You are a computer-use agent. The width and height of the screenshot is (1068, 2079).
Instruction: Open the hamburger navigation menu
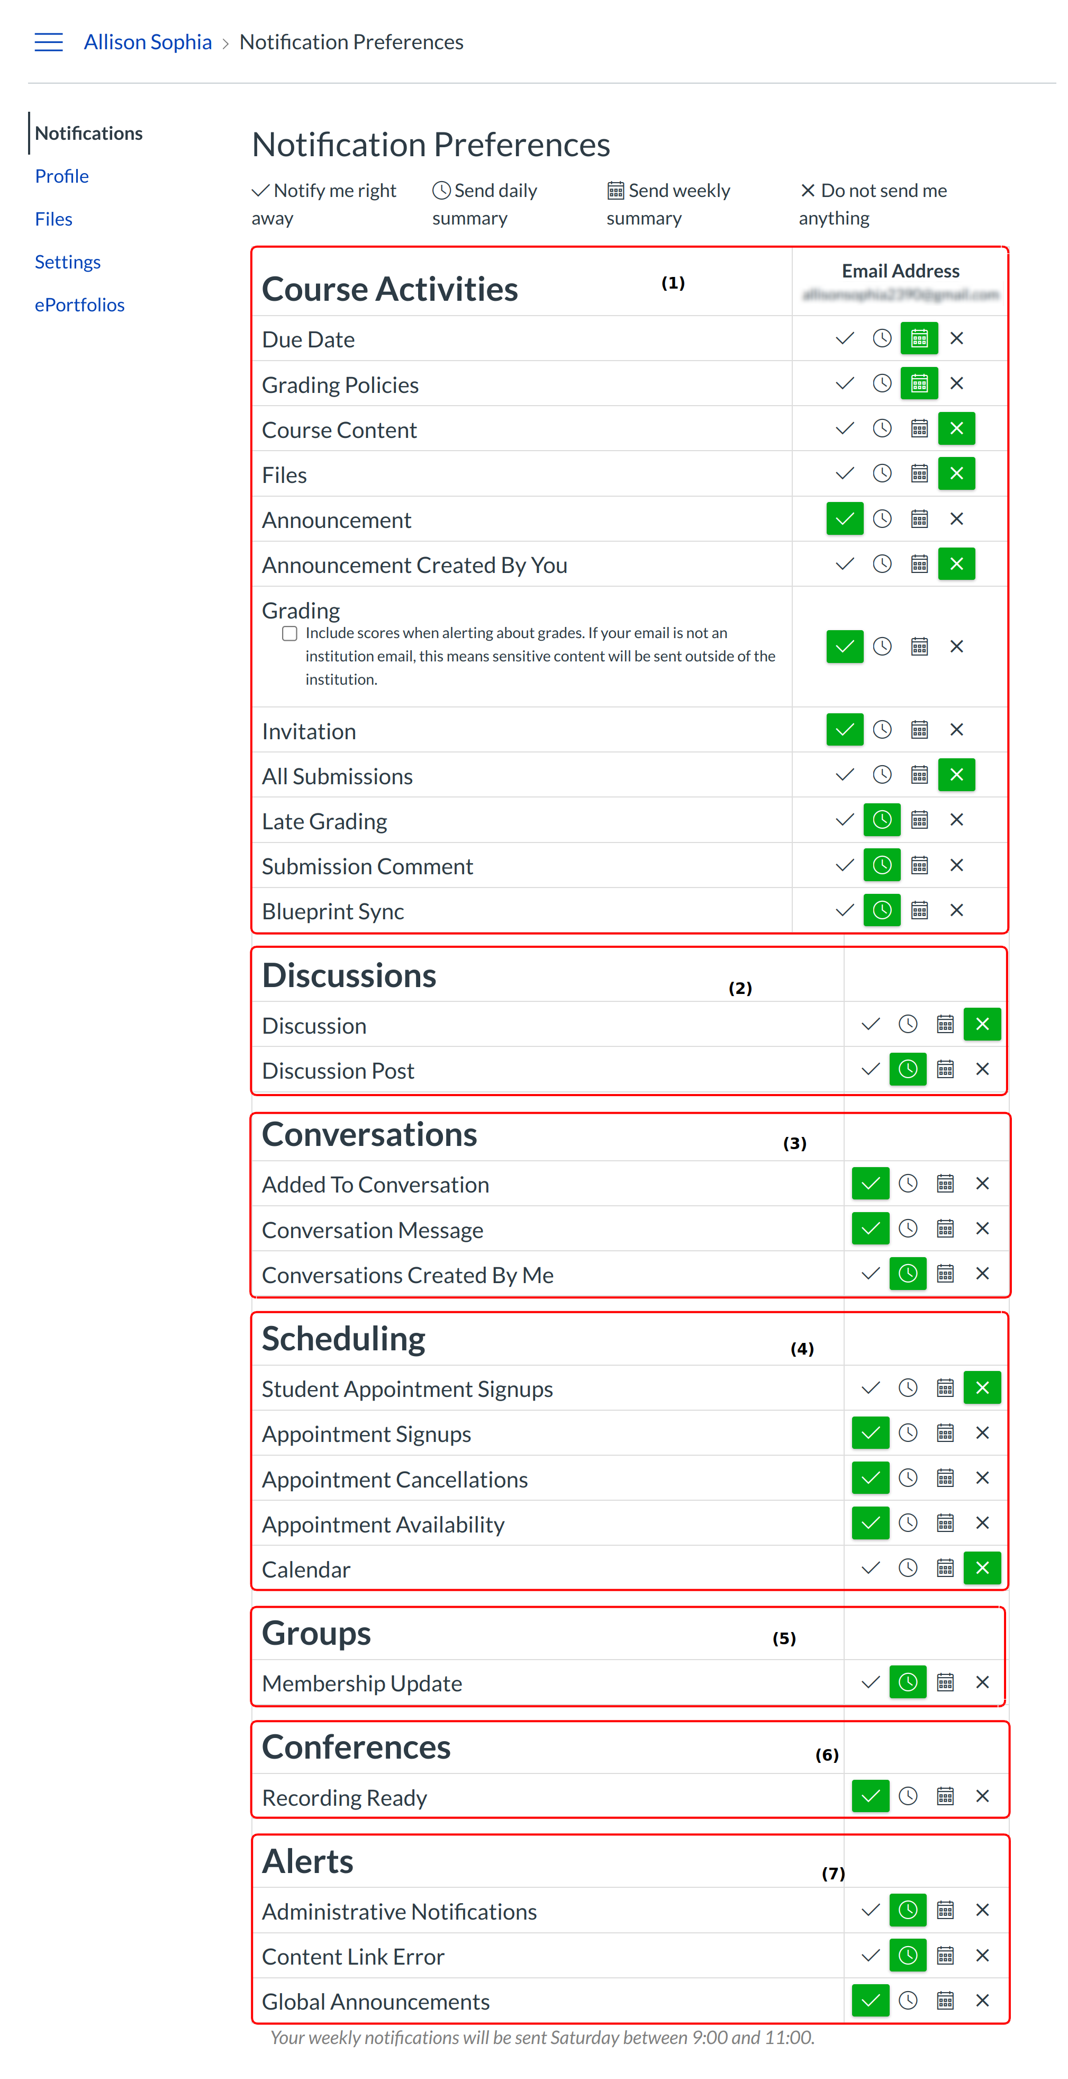click(48, 42)
